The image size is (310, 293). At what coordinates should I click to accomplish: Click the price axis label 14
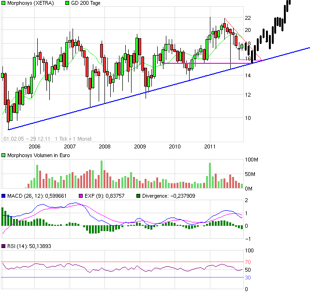click(248, 75)
